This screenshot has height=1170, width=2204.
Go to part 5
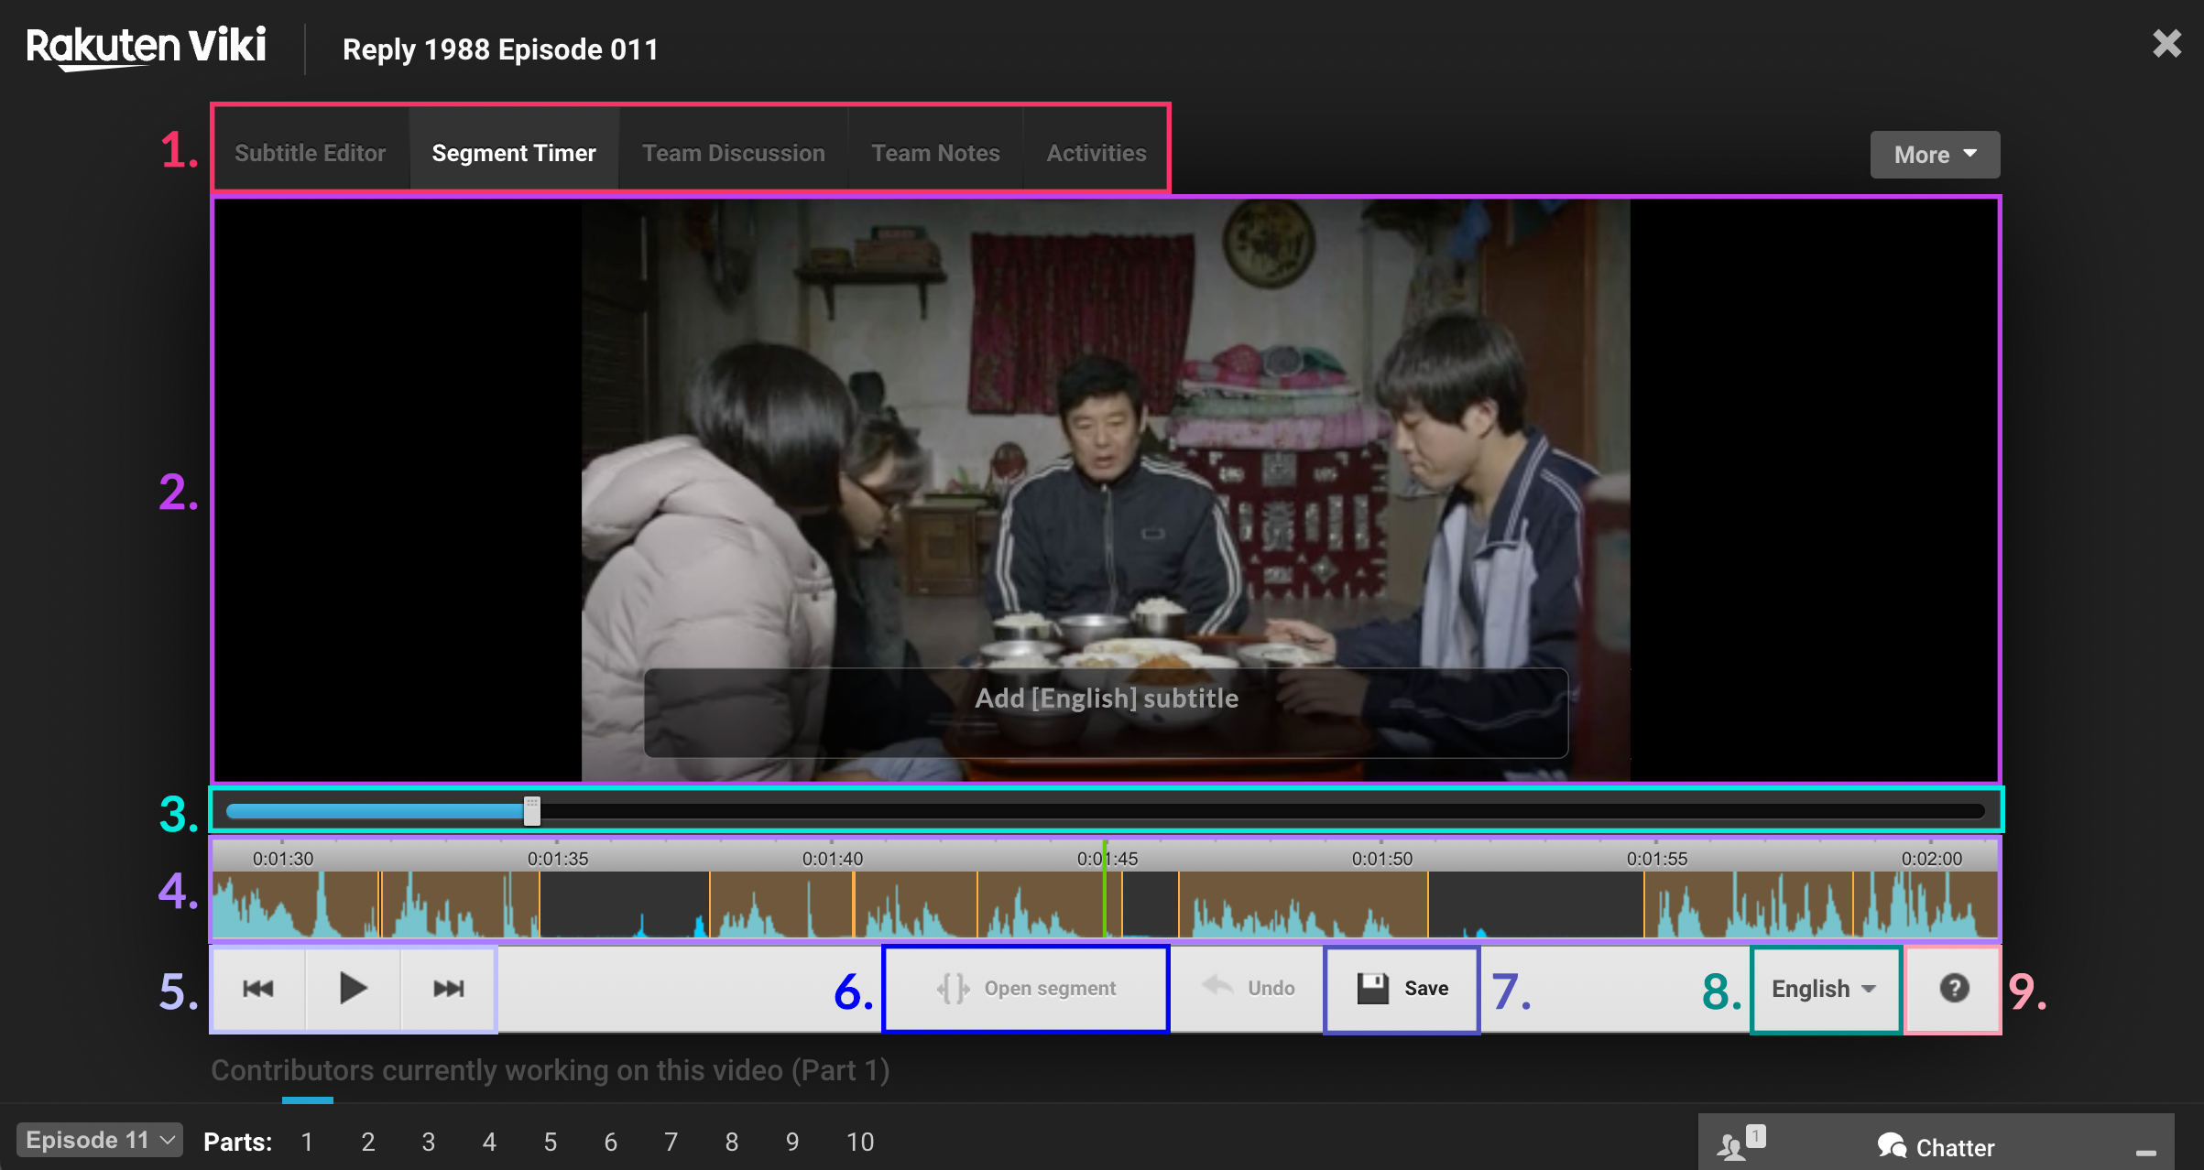click(x=550, y=1142)
